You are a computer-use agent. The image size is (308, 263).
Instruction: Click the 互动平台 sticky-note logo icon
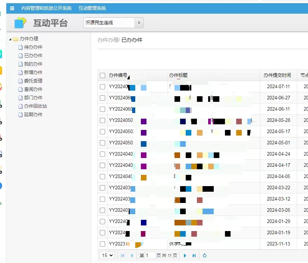(x=20, y=23)
